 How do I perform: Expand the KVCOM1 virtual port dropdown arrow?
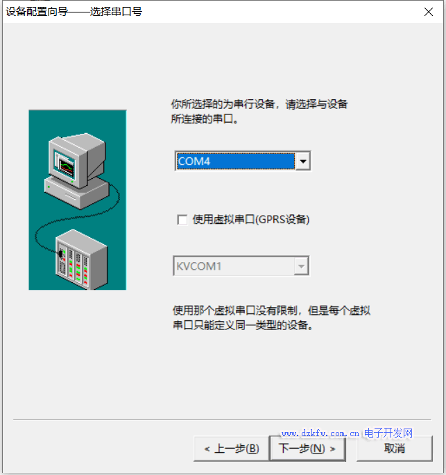coord(301,266)
